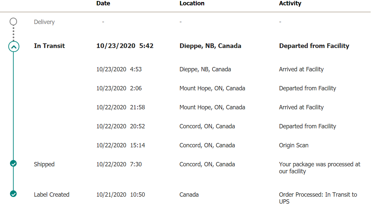Click the 10/23/2020 5:42 departure timestamp
Viewport: 373px width, 214px height.
pyautogui.click(x=125, y=46)
